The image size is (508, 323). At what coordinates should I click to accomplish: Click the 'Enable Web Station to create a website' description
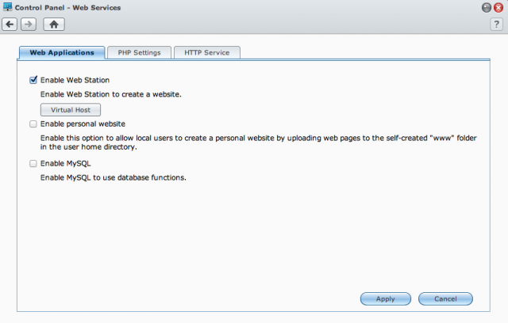click(111, 94)
